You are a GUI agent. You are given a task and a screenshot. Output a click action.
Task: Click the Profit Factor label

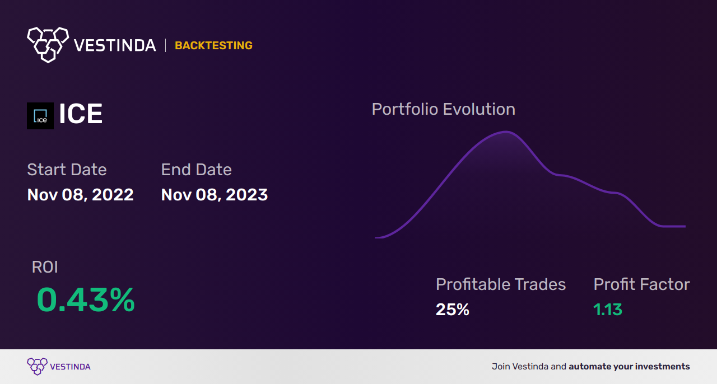coord(641,284)
